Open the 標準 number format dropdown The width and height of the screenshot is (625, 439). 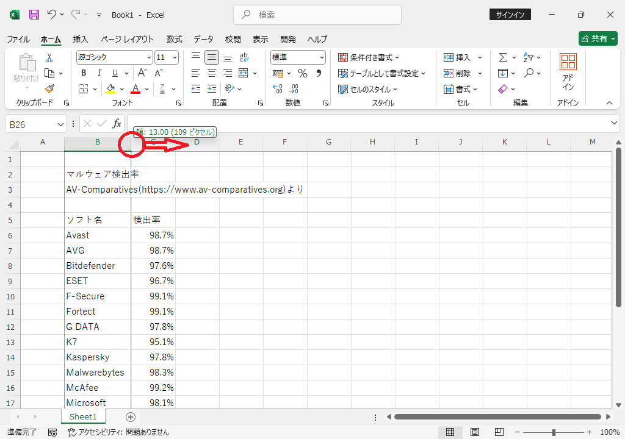(322, 57)
